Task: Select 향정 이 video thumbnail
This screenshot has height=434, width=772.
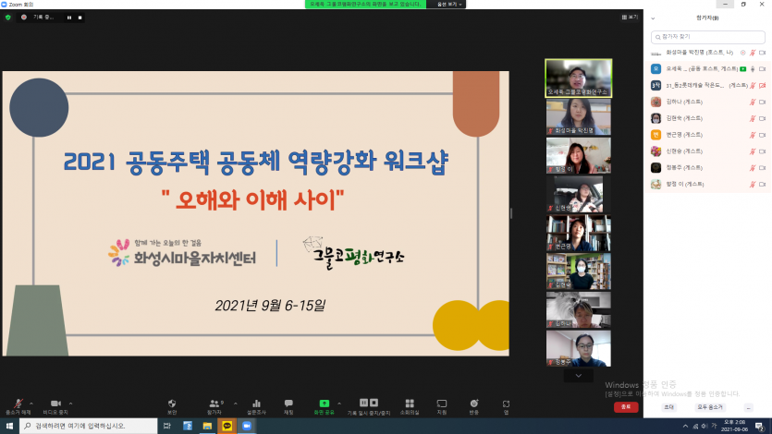Action: tap(579, 155)
